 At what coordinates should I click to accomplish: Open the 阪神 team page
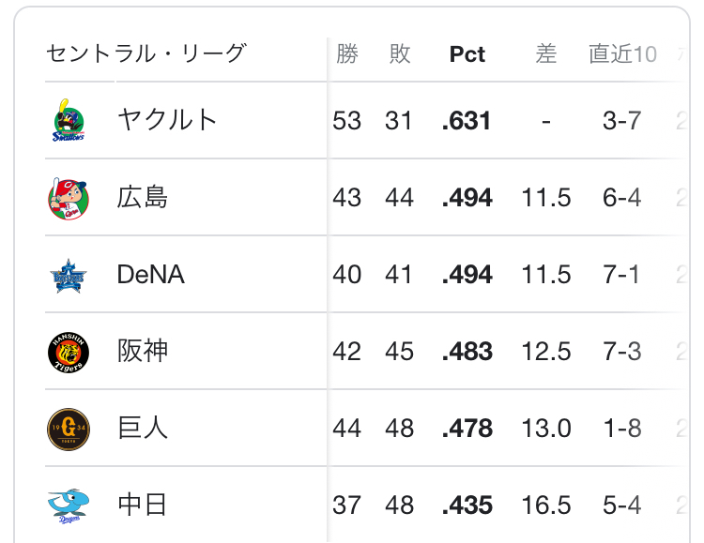click(x=142, y=352)
